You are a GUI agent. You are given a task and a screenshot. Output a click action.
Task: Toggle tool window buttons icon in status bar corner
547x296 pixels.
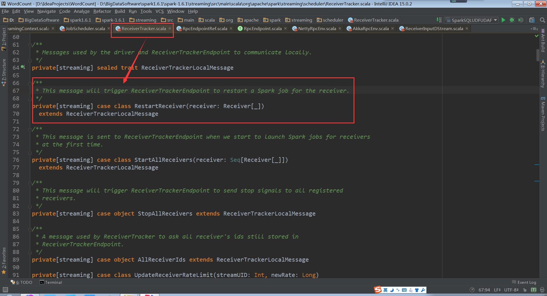point(5,290)
